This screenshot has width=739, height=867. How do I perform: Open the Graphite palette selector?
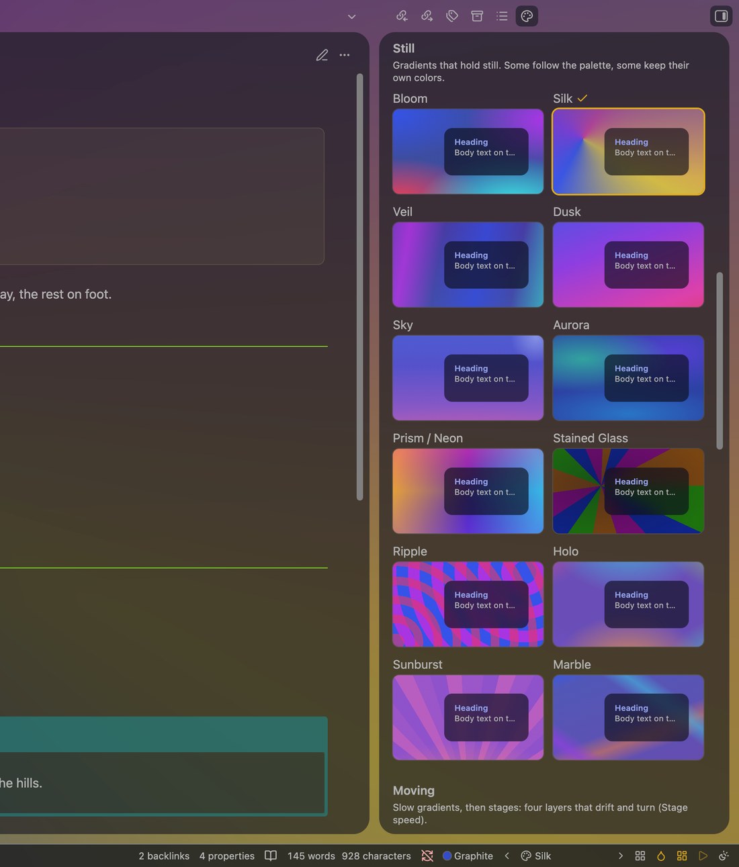[x=468, y=856]
